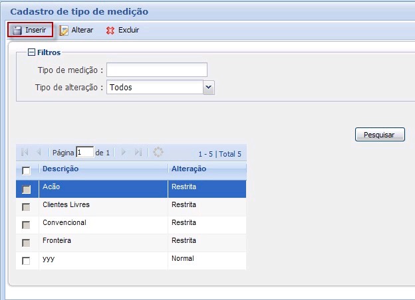
Task: Click the red Excluir delete icon
Action: coord(110,31)
